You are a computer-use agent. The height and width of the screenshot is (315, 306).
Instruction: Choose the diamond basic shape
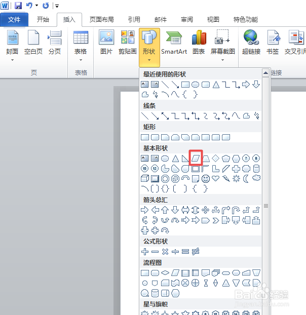click(216, 159)
